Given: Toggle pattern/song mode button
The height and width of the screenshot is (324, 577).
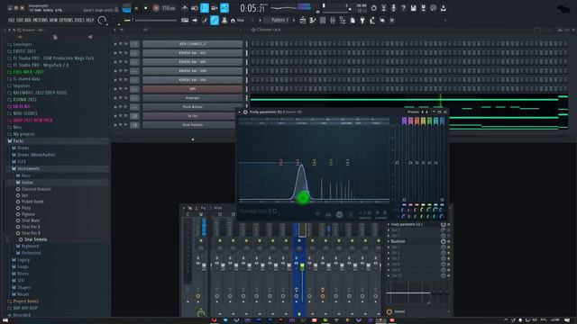Looking at the screenshot, I should 126,8.
